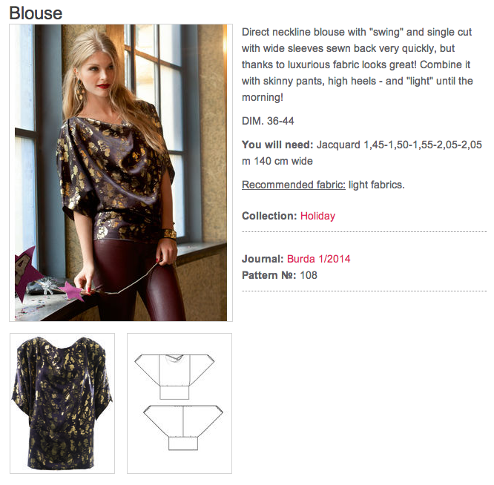Click the bold 'You will need:' label
Viewport: 494px width, 485px height.
tap(277, 145)
